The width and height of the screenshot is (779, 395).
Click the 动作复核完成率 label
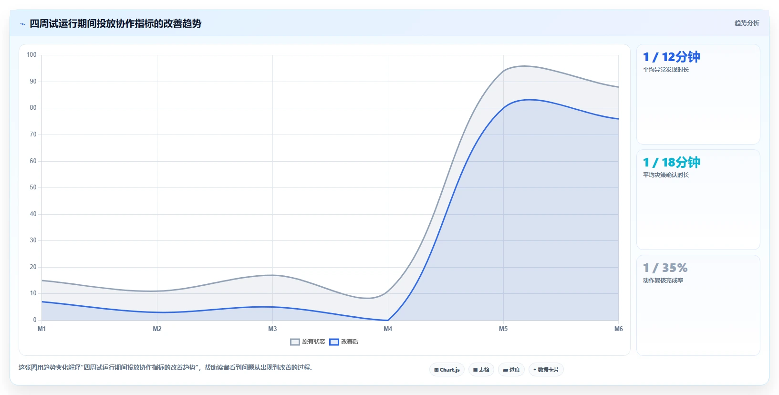pos(663,281)
